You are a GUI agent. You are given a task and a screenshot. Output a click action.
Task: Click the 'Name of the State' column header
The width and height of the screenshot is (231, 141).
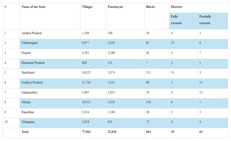33,7
